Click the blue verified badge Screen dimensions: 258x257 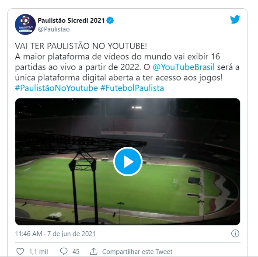(x=110, y=21)
